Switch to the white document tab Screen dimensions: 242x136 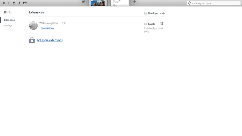tap(120, 3)
